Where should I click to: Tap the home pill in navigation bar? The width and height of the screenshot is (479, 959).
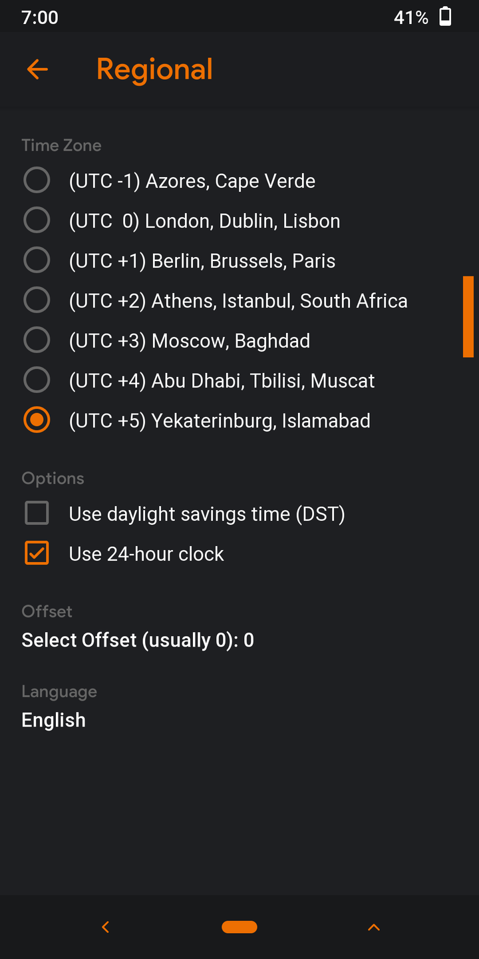[239, 927]
